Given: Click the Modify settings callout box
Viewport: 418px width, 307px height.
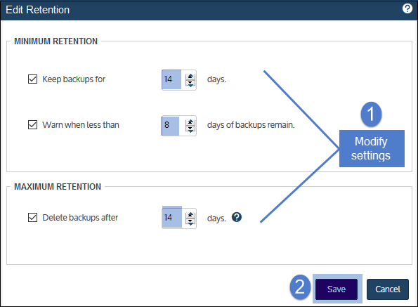Looking at the screenshot, I should [372, 148].
